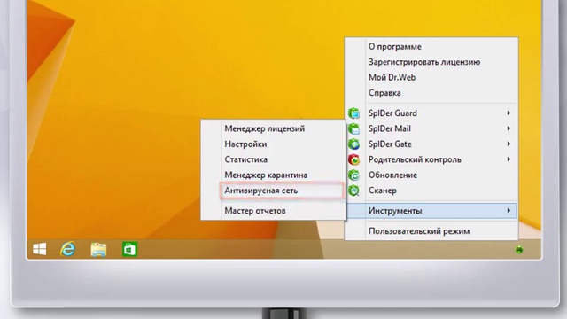
Task: Open File Explorer from taskbar
Action: click(x=98, y=250)
